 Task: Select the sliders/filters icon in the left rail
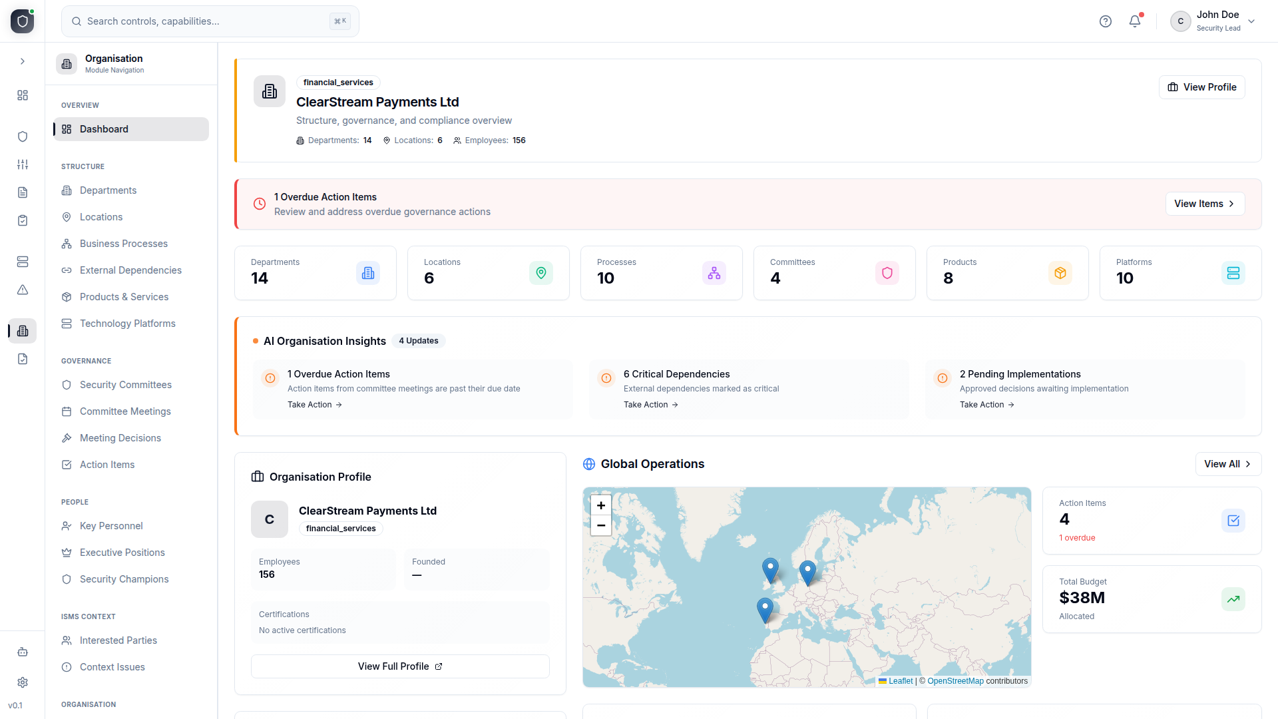(22, 164)
